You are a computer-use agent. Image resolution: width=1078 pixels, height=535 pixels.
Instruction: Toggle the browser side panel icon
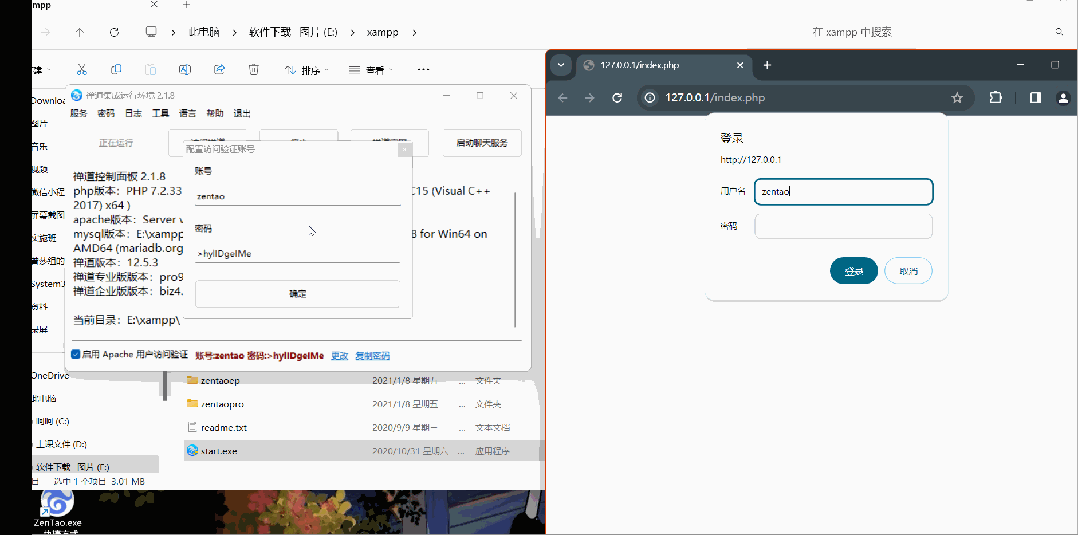1036,98
